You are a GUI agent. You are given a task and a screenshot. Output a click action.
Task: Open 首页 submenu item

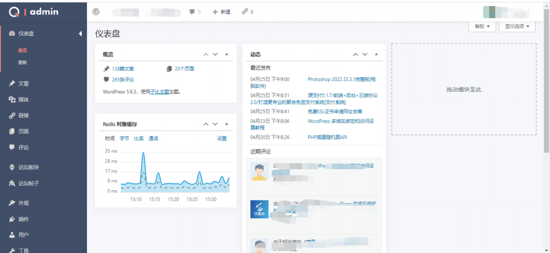click(x=23, y=50)
